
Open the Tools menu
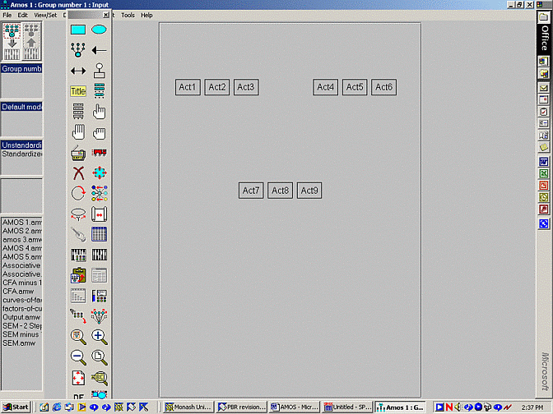point(128,15)
